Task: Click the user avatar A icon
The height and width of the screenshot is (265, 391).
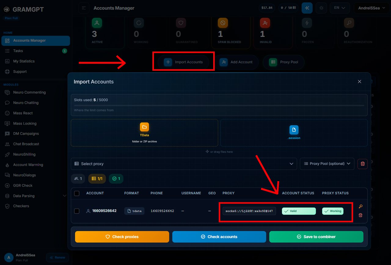Action: click(x=9, y=257)
